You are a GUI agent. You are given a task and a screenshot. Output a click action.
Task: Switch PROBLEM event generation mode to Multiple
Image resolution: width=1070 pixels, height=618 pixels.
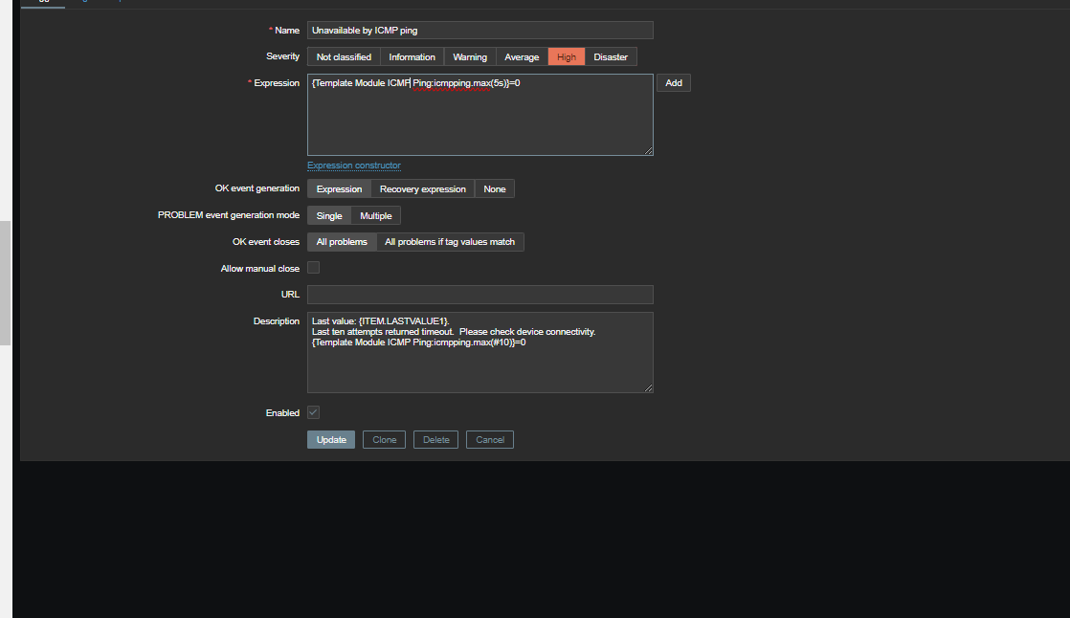tap(375, 216)
